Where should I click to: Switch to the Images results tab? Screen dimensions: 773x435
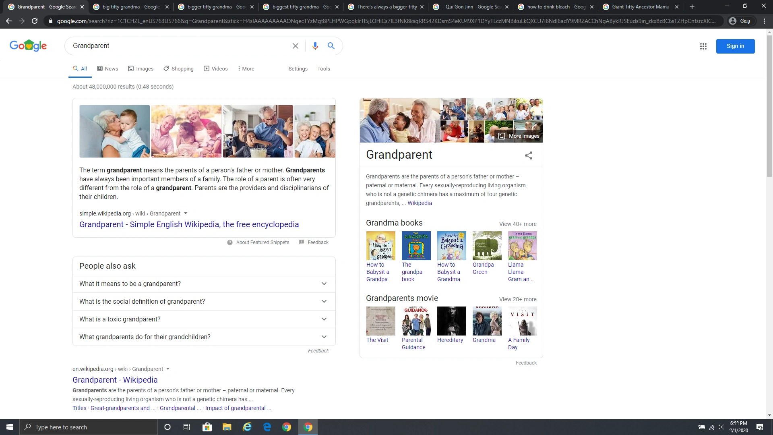click(x=141, y=69)
